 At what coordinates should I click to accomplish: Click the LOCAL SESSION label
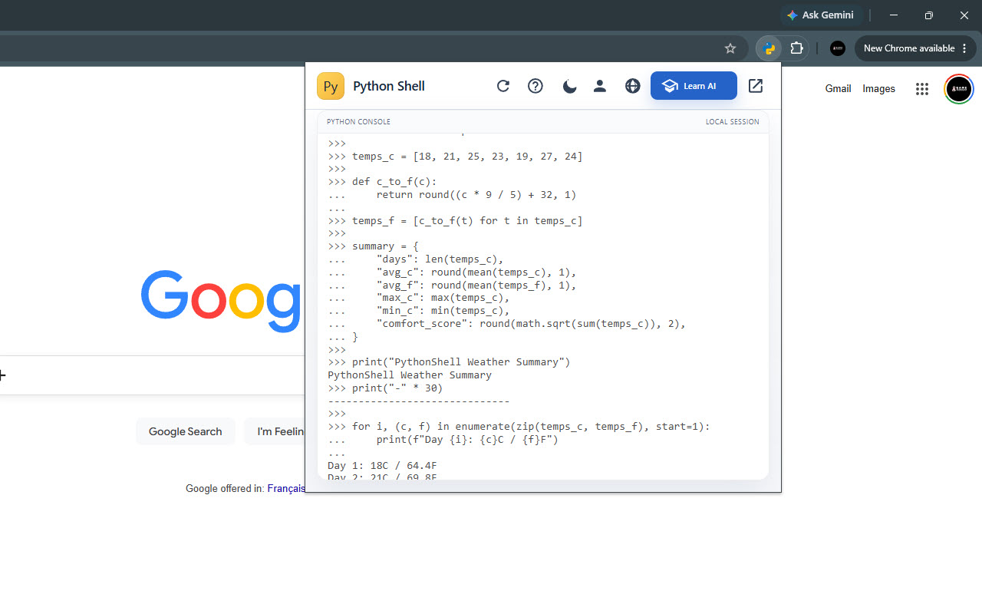click(x=732, y=121)
